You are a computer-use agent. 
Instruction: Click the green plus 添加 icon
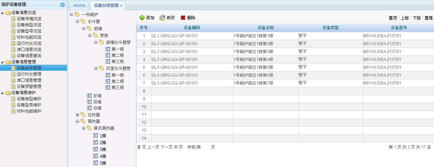click(x=142, y=18)
